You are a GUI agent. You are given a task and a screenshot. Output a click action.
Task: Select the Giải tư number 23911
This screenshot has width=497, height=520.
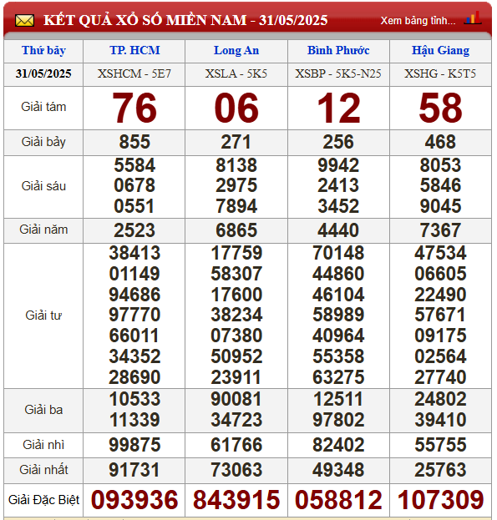click(x=236, y=377)
